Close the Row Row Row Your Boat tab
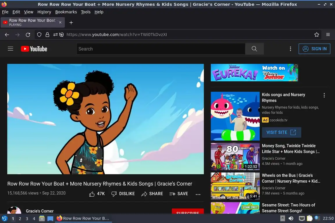The image size is (335, 223). [x=60, y=22]
